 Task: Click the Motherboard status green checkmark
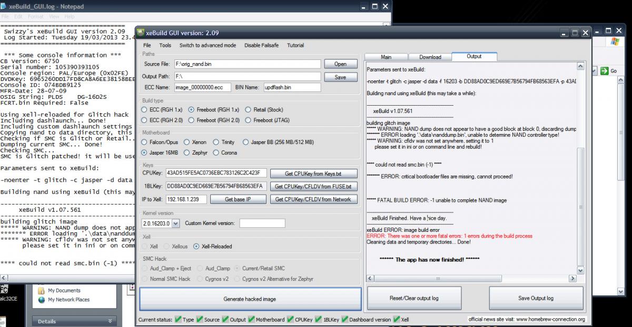(x=251, y=319)
